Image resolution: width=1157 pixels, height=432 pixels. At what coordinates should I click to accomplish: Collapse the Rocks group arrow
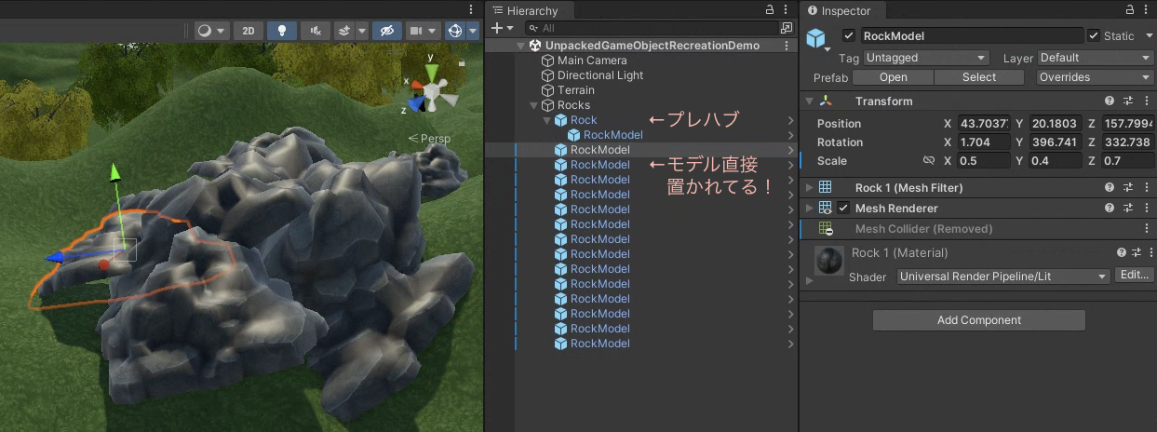[534, 105]
